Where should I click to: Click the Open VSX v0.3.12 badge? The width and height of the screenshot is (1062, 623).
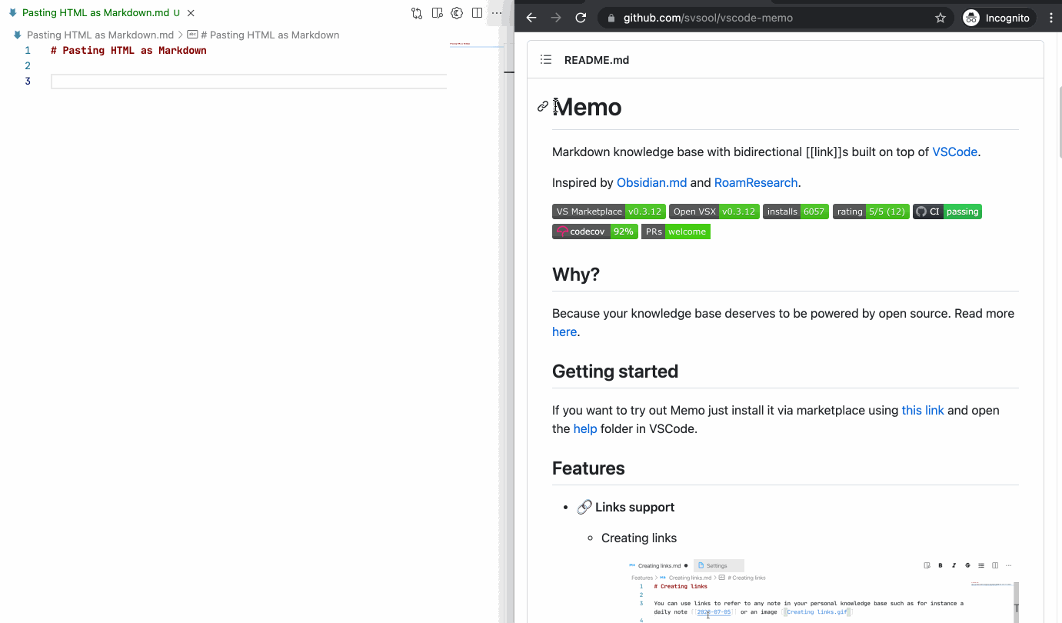pos(714,212)
